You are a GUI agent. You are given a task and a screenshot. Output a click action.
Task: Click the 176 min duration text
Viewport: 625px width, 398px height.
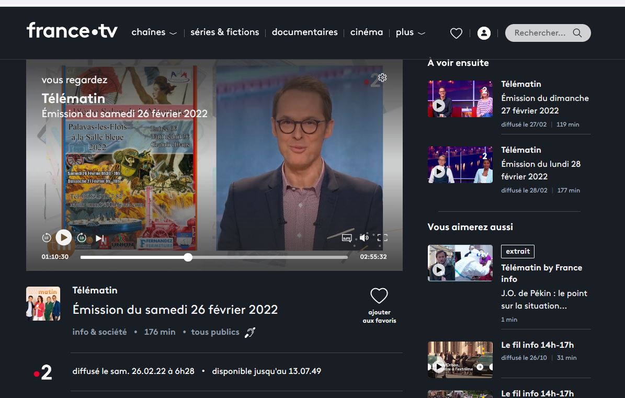click(x=160, y=332)
